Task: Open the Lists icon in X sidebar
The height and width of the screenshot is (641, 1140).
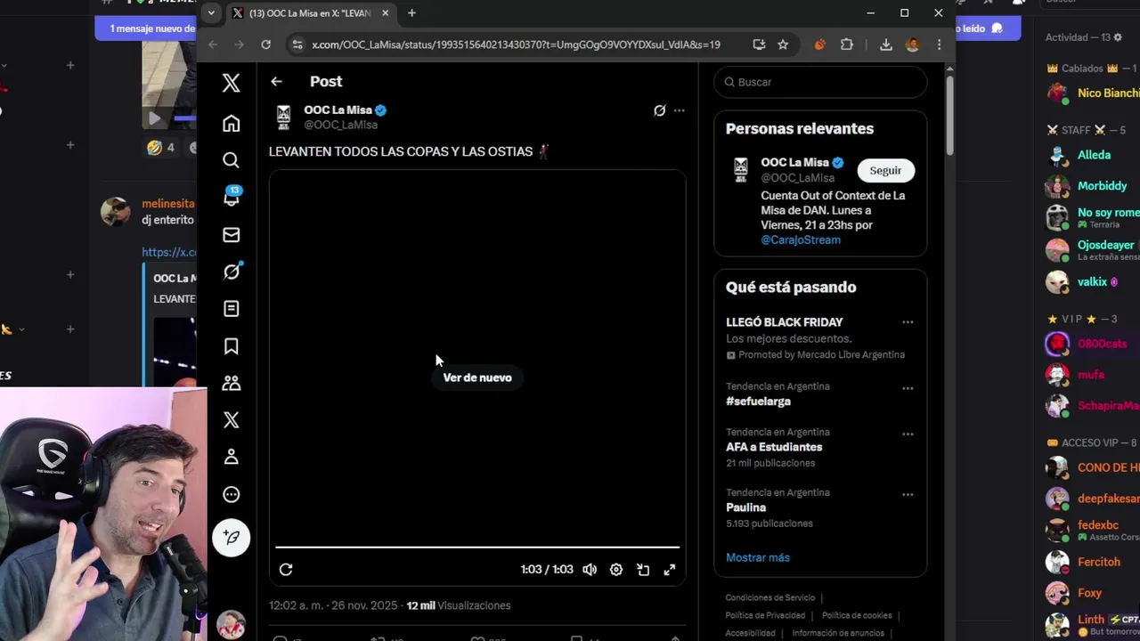Action: (231, 308)
